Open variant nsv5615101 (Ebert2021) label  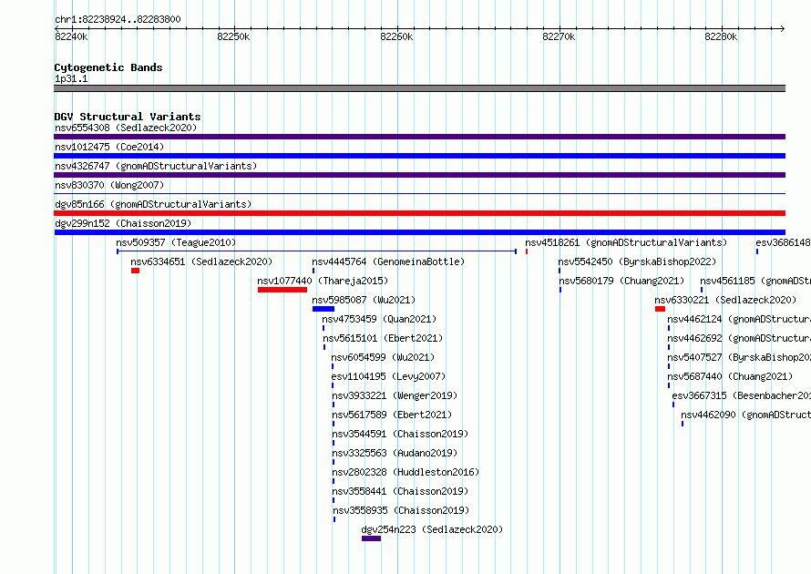[x=383, y=338]
